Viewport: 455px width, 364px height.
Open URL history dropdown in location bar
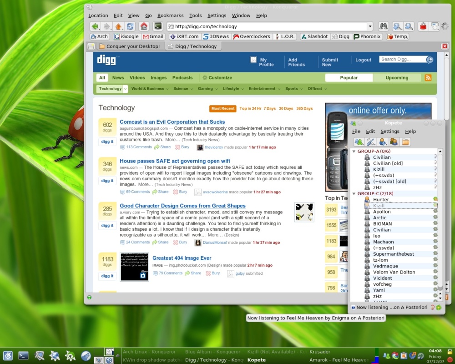(x=370, y=26)
